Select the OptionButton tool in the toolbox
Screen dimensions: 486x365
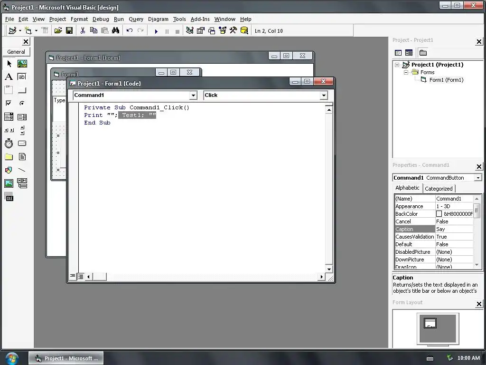click(22, 103)
